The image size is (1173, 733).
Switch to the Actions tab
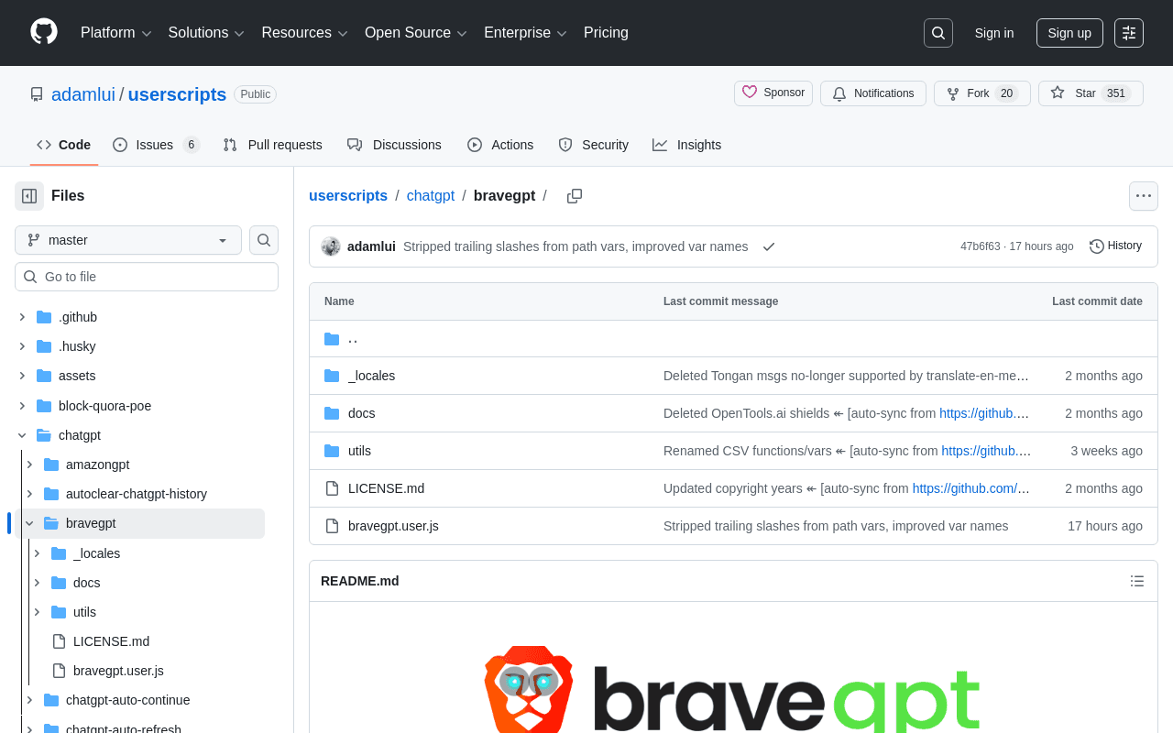pos(500,145)
